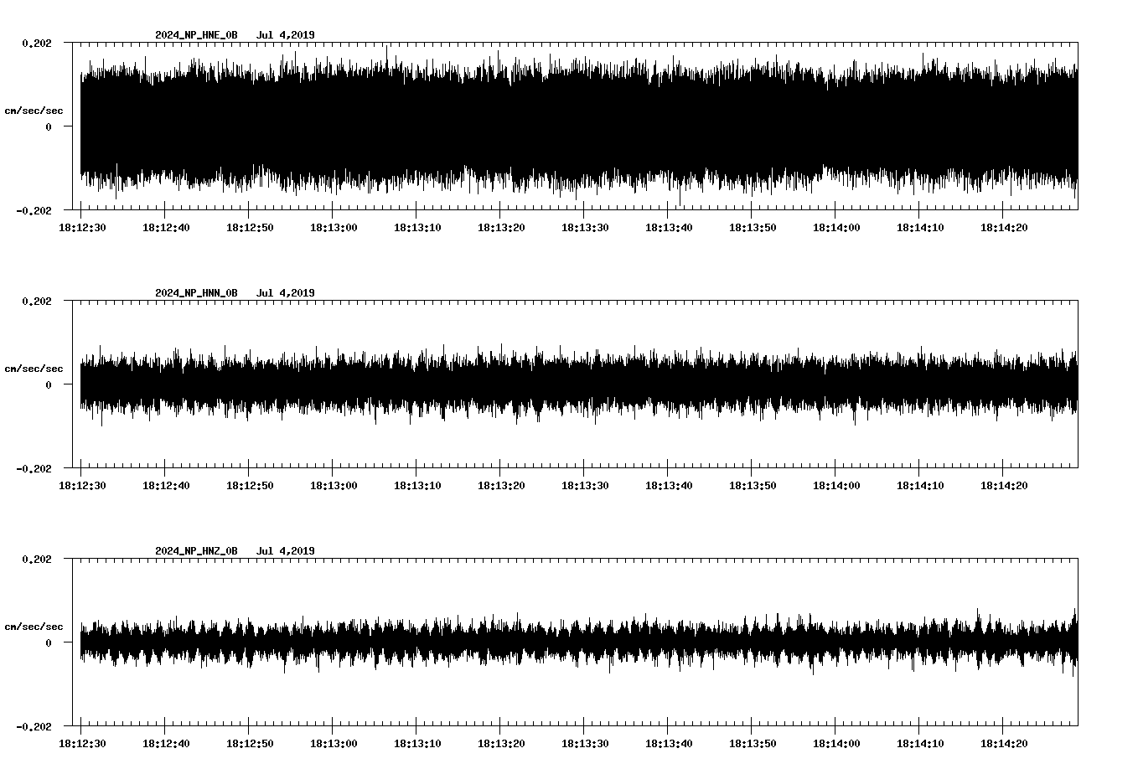Click the HNZ plot cm/sec/sec axis label

(x=34, y=627)
